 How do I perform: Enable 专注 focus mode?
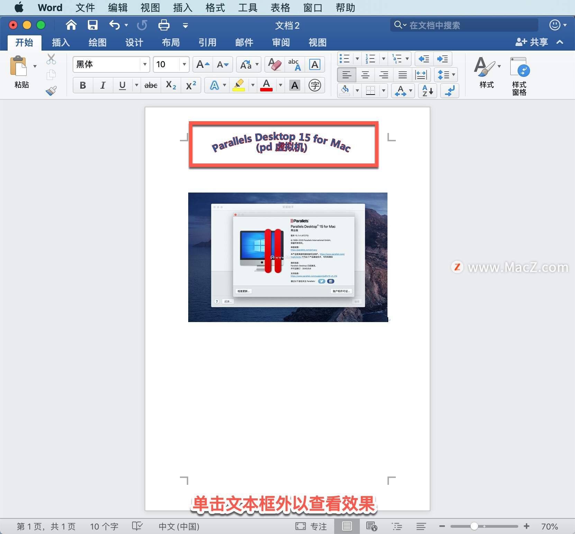311,526
